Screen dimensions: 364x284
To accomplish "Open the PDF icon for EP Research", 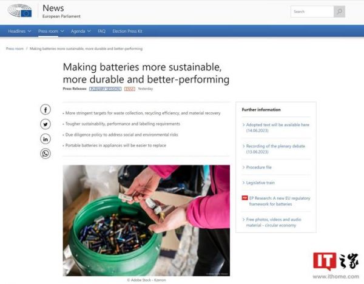I will (244, 198).
